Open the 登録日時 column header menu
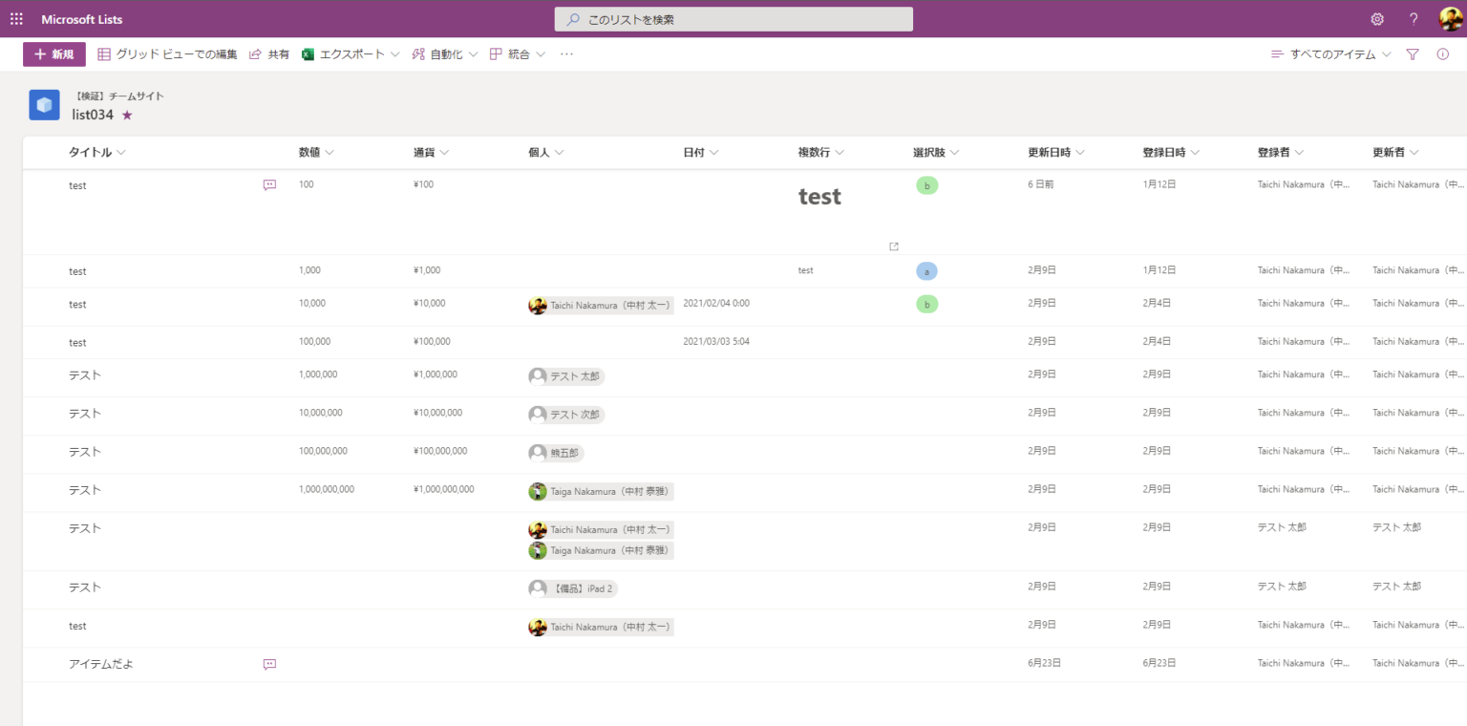Viewport: 1467px width, 726px height. pyautogui.click(x=1171, y=153)
